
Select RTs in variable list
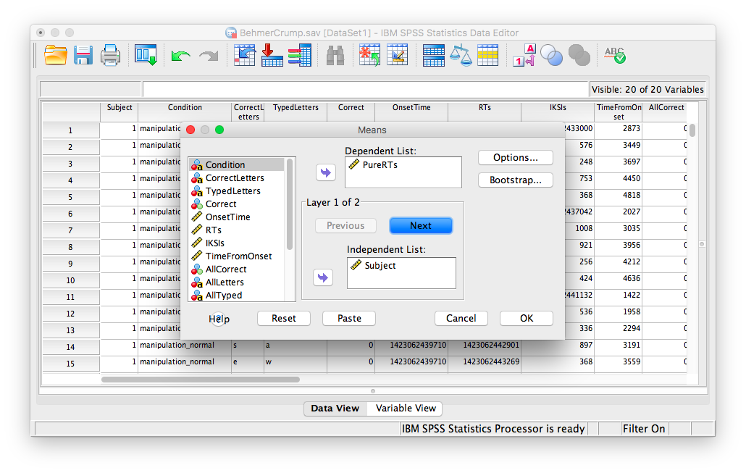(237, 230)
